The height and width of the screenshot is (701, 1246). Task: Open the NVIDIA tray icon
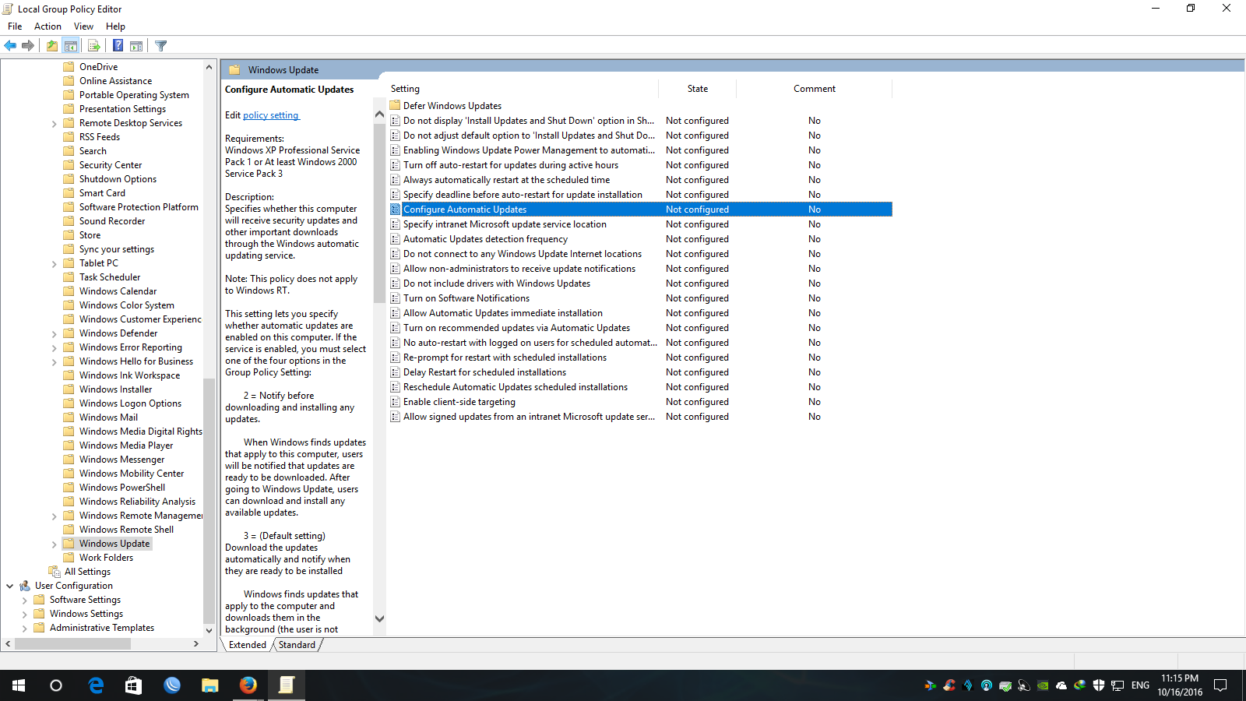click(x=1043, y=685)
